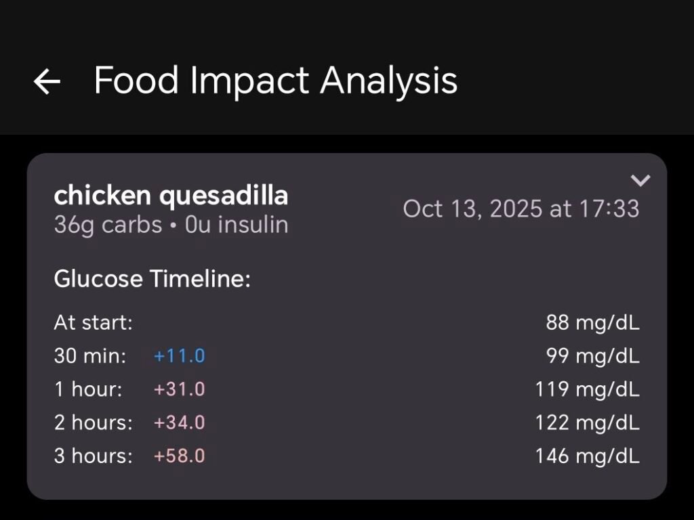Click the Glucose Timeline heading
Image resolution: width=694 pixels, height=520 pixels.
coord(152,279)
